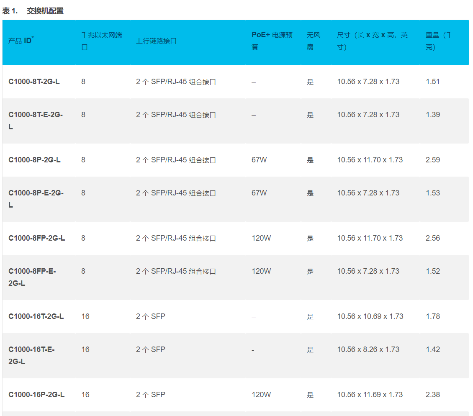The height and width of the screenshot is (416, 473).
Task: Click dimensions 10.56 x 10.69 x 1.73
Action: click(x=370, y=316)
